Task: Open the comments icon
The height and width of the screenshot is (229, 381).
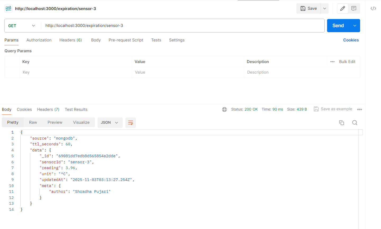Action: [354, 8]
